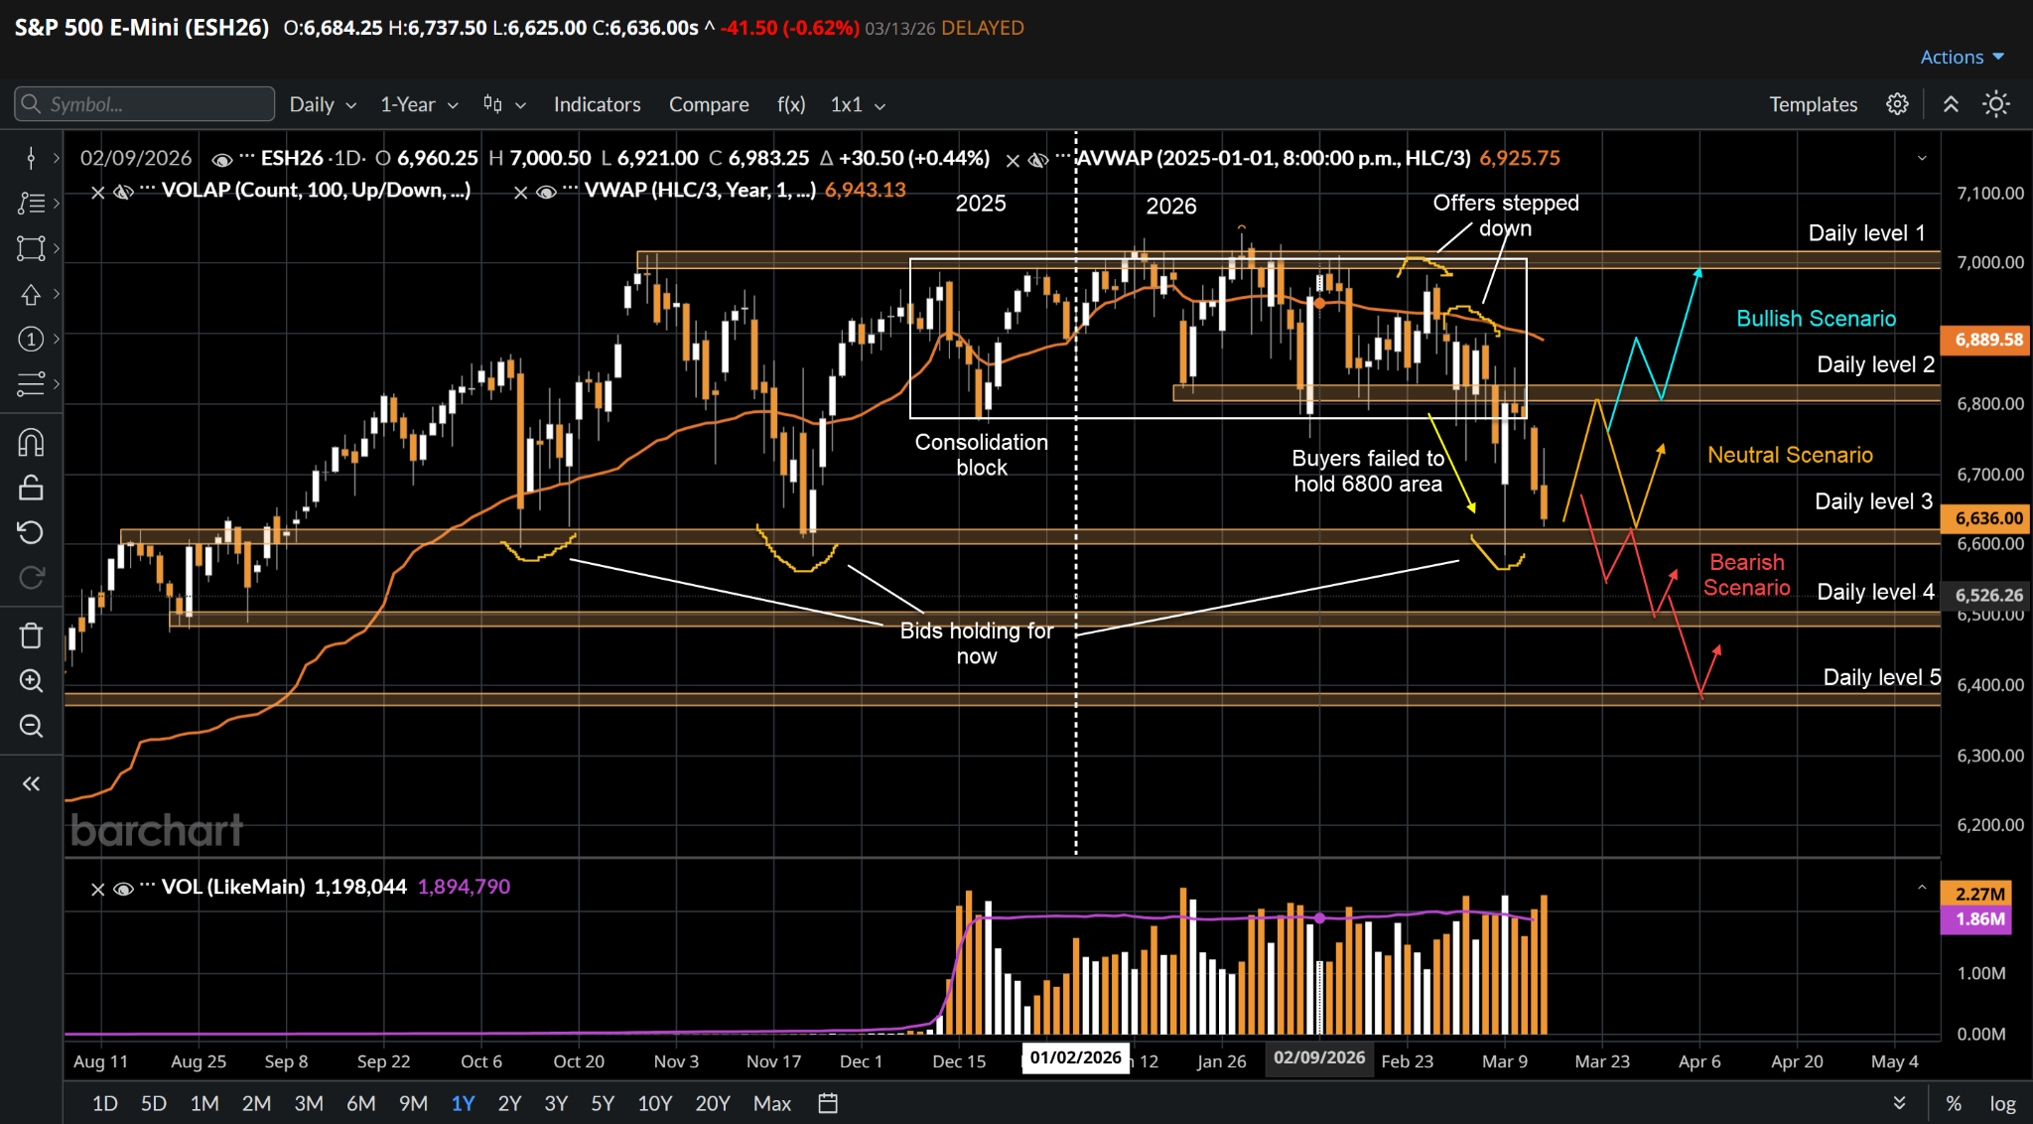Hide the VOLAP indicator eye icon
This screenshot has height=1124, width=2033.
coord(123,192)
